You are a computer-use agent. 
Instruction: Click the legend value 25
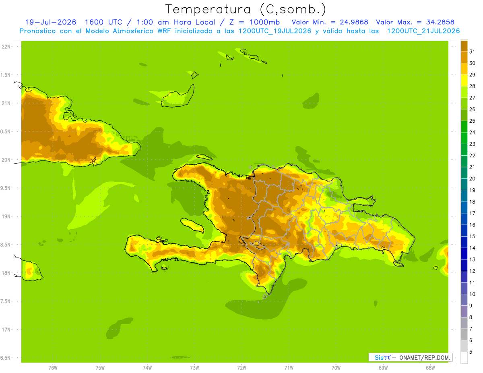(x=472, y=121)
